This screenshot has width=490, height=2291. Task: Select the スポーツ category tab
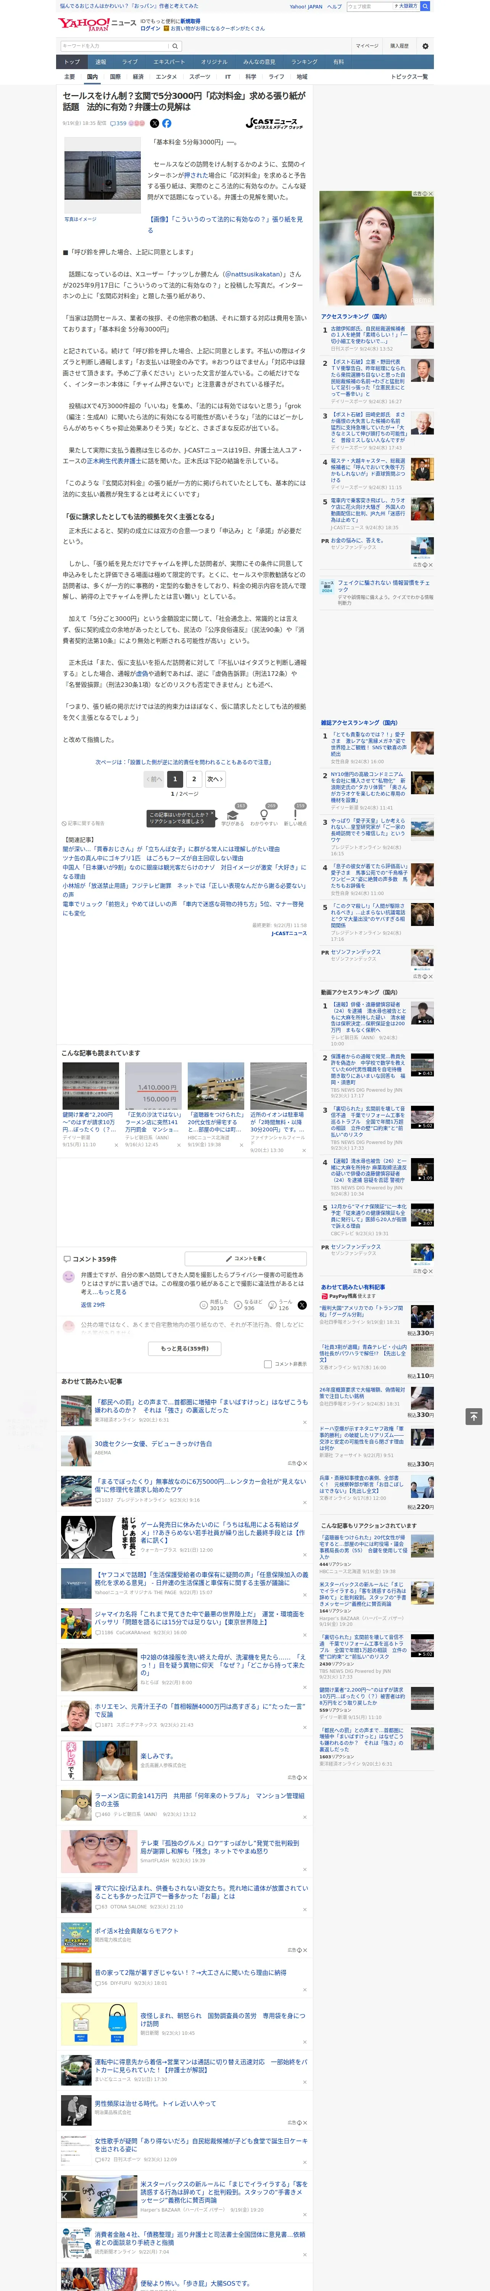(x=200, y=76)
